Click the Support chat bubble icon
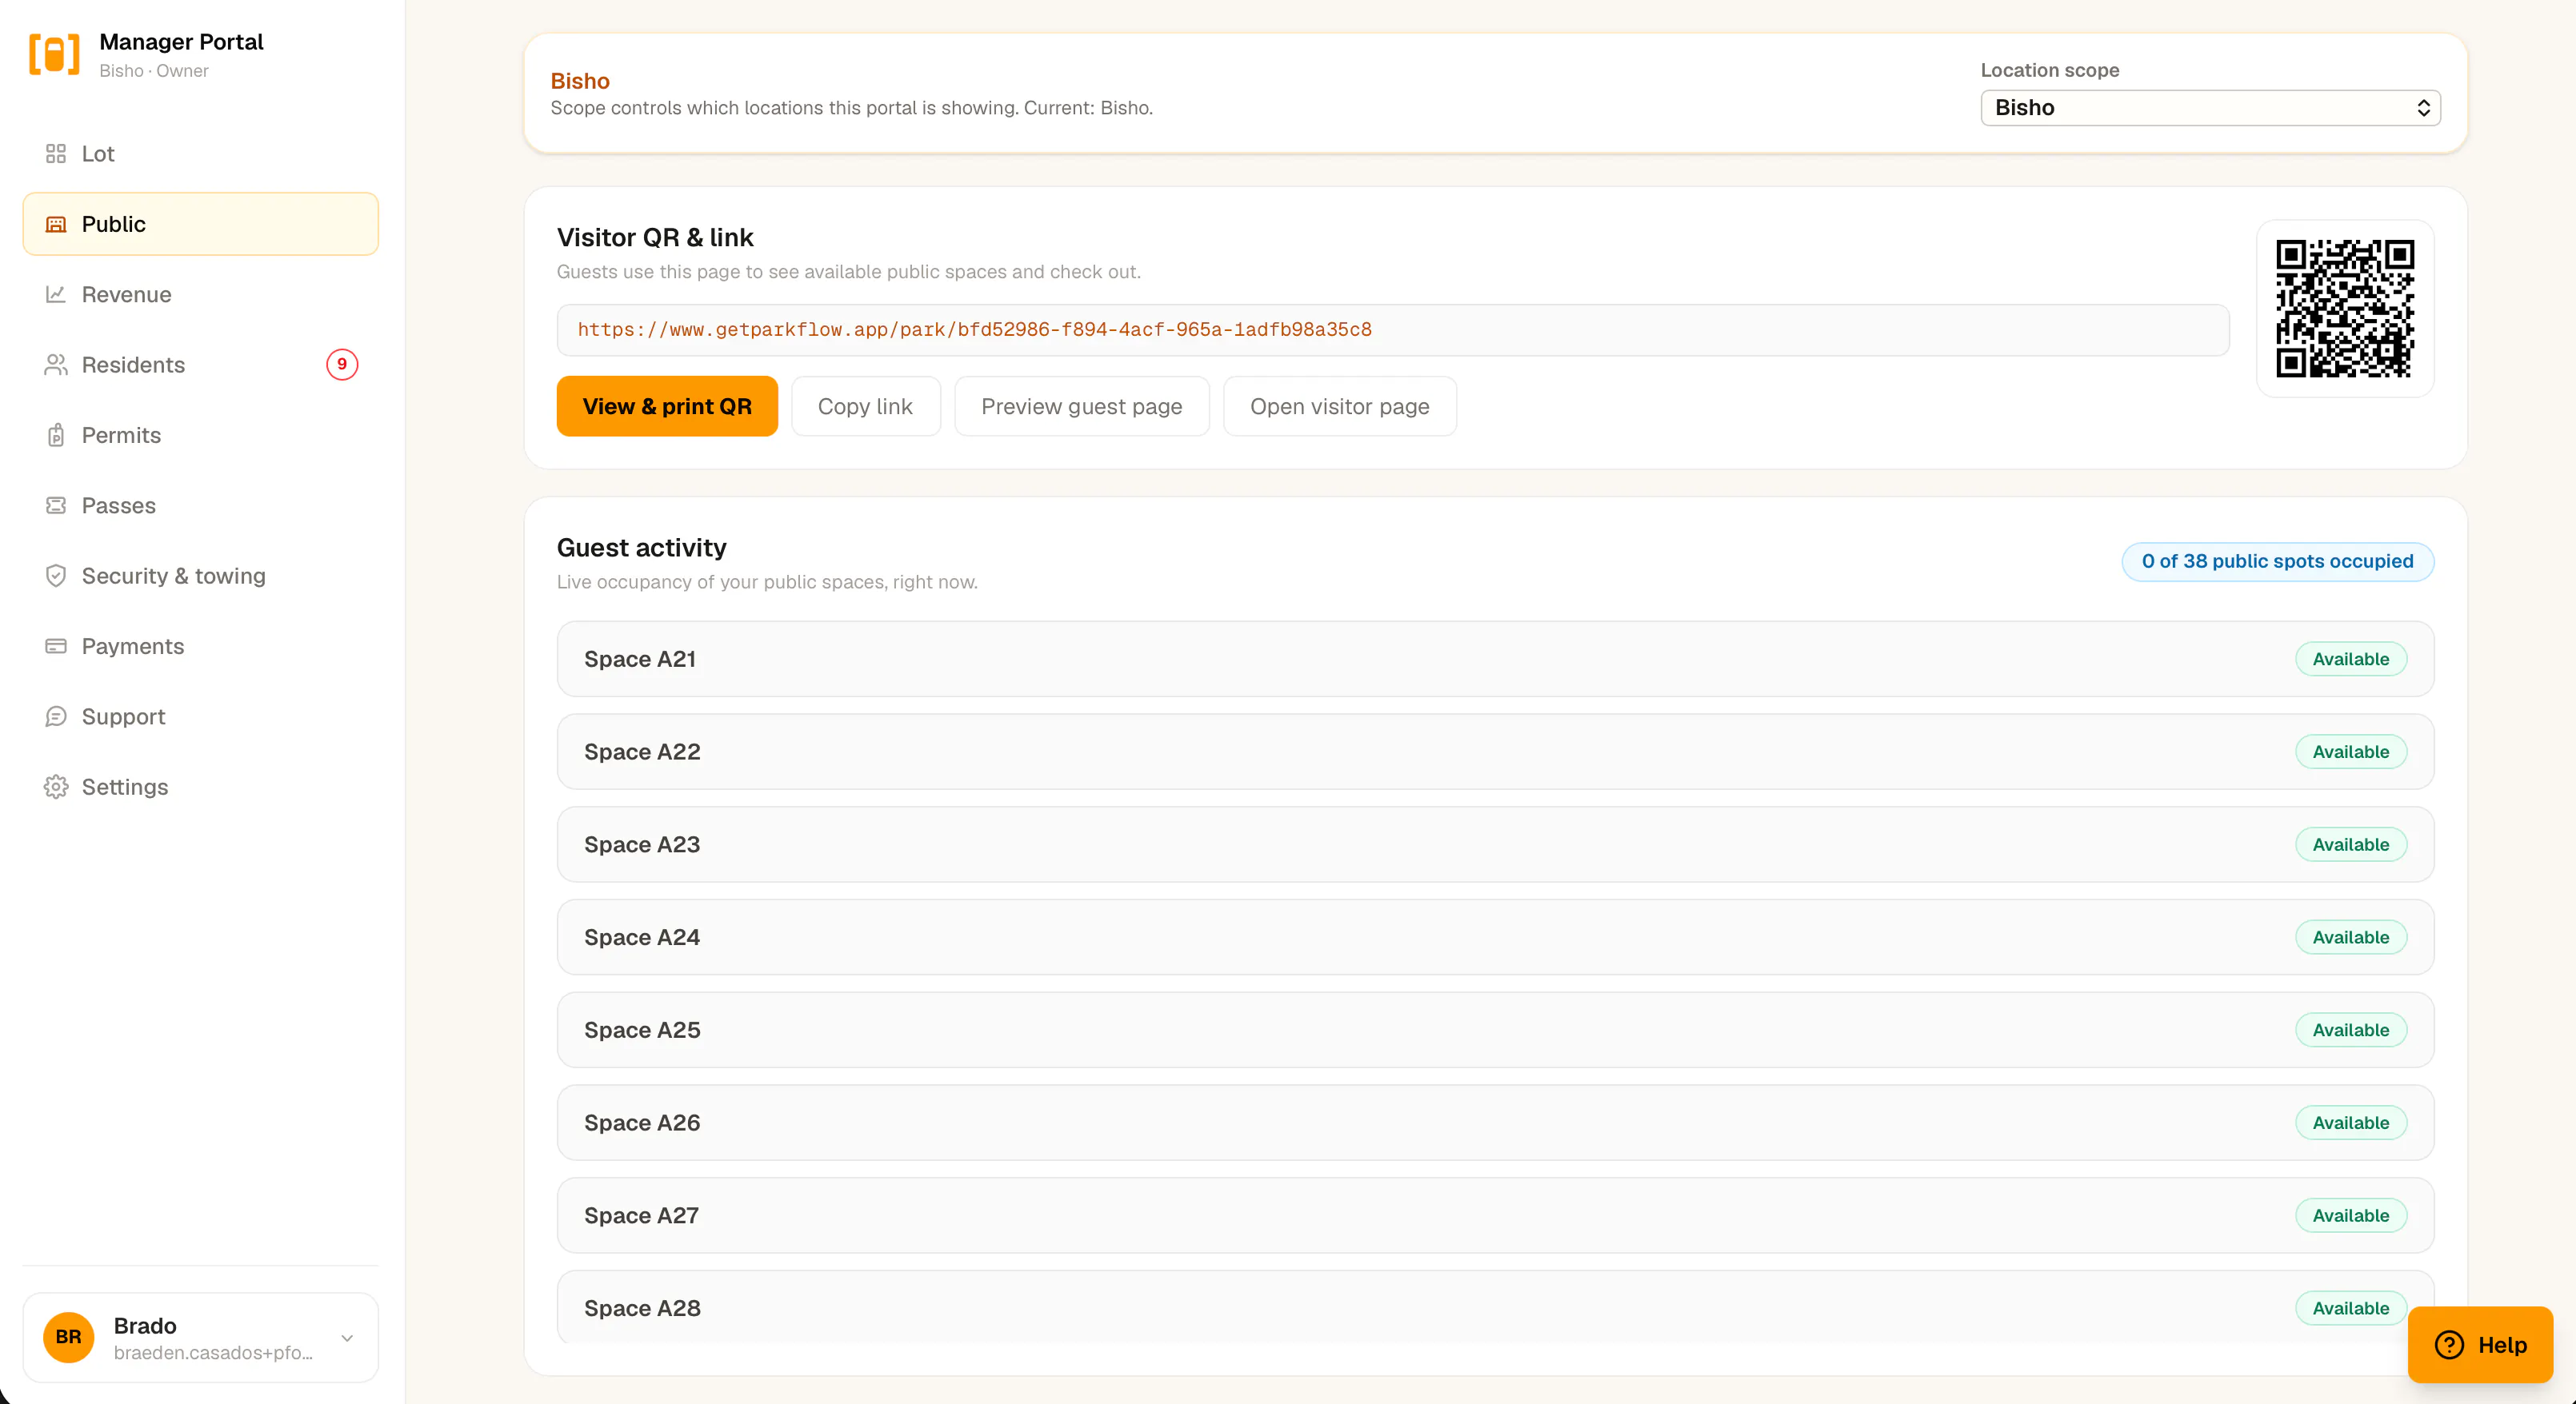 tap(56, 716)
